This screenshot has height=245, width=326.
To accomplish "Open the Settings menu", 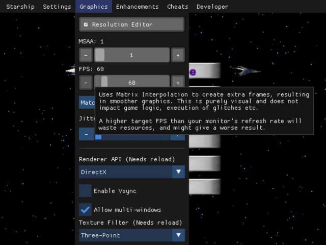I will [x=57, y=7].
